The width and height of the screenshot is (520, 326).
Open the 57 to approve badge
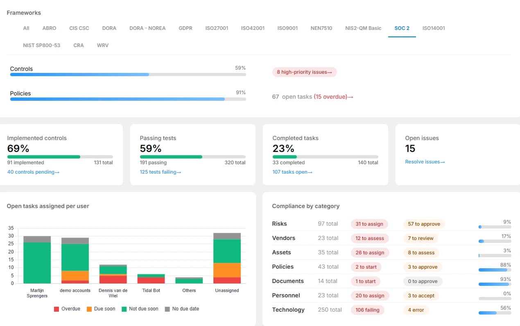424,224
